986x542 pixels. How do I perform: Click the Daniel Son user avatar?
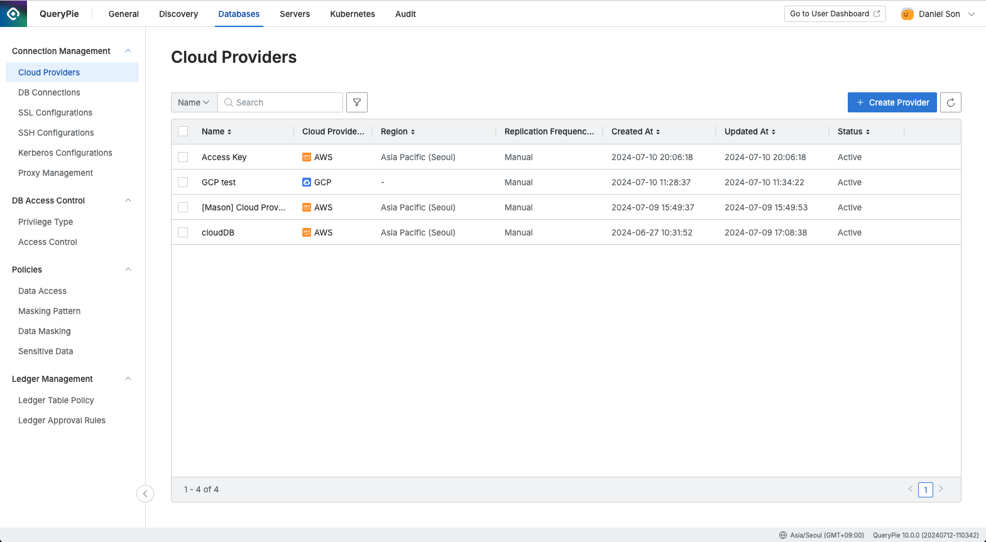click(907, 14)
